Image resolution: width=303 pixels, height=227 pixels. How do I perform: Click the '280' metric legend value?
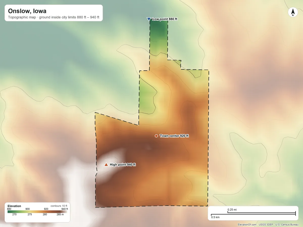click(45, 215)
